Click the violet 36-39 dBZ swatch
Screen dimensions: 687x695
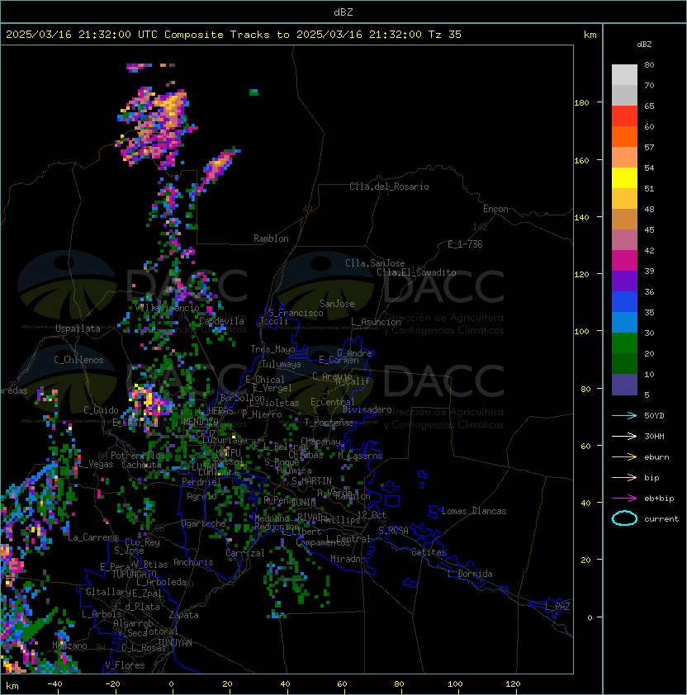click(624, 281)
